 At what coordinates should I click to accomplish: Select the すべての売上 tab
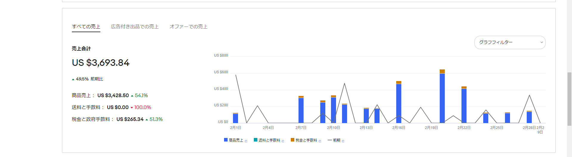pyautogui.click(x=86, y=27)
